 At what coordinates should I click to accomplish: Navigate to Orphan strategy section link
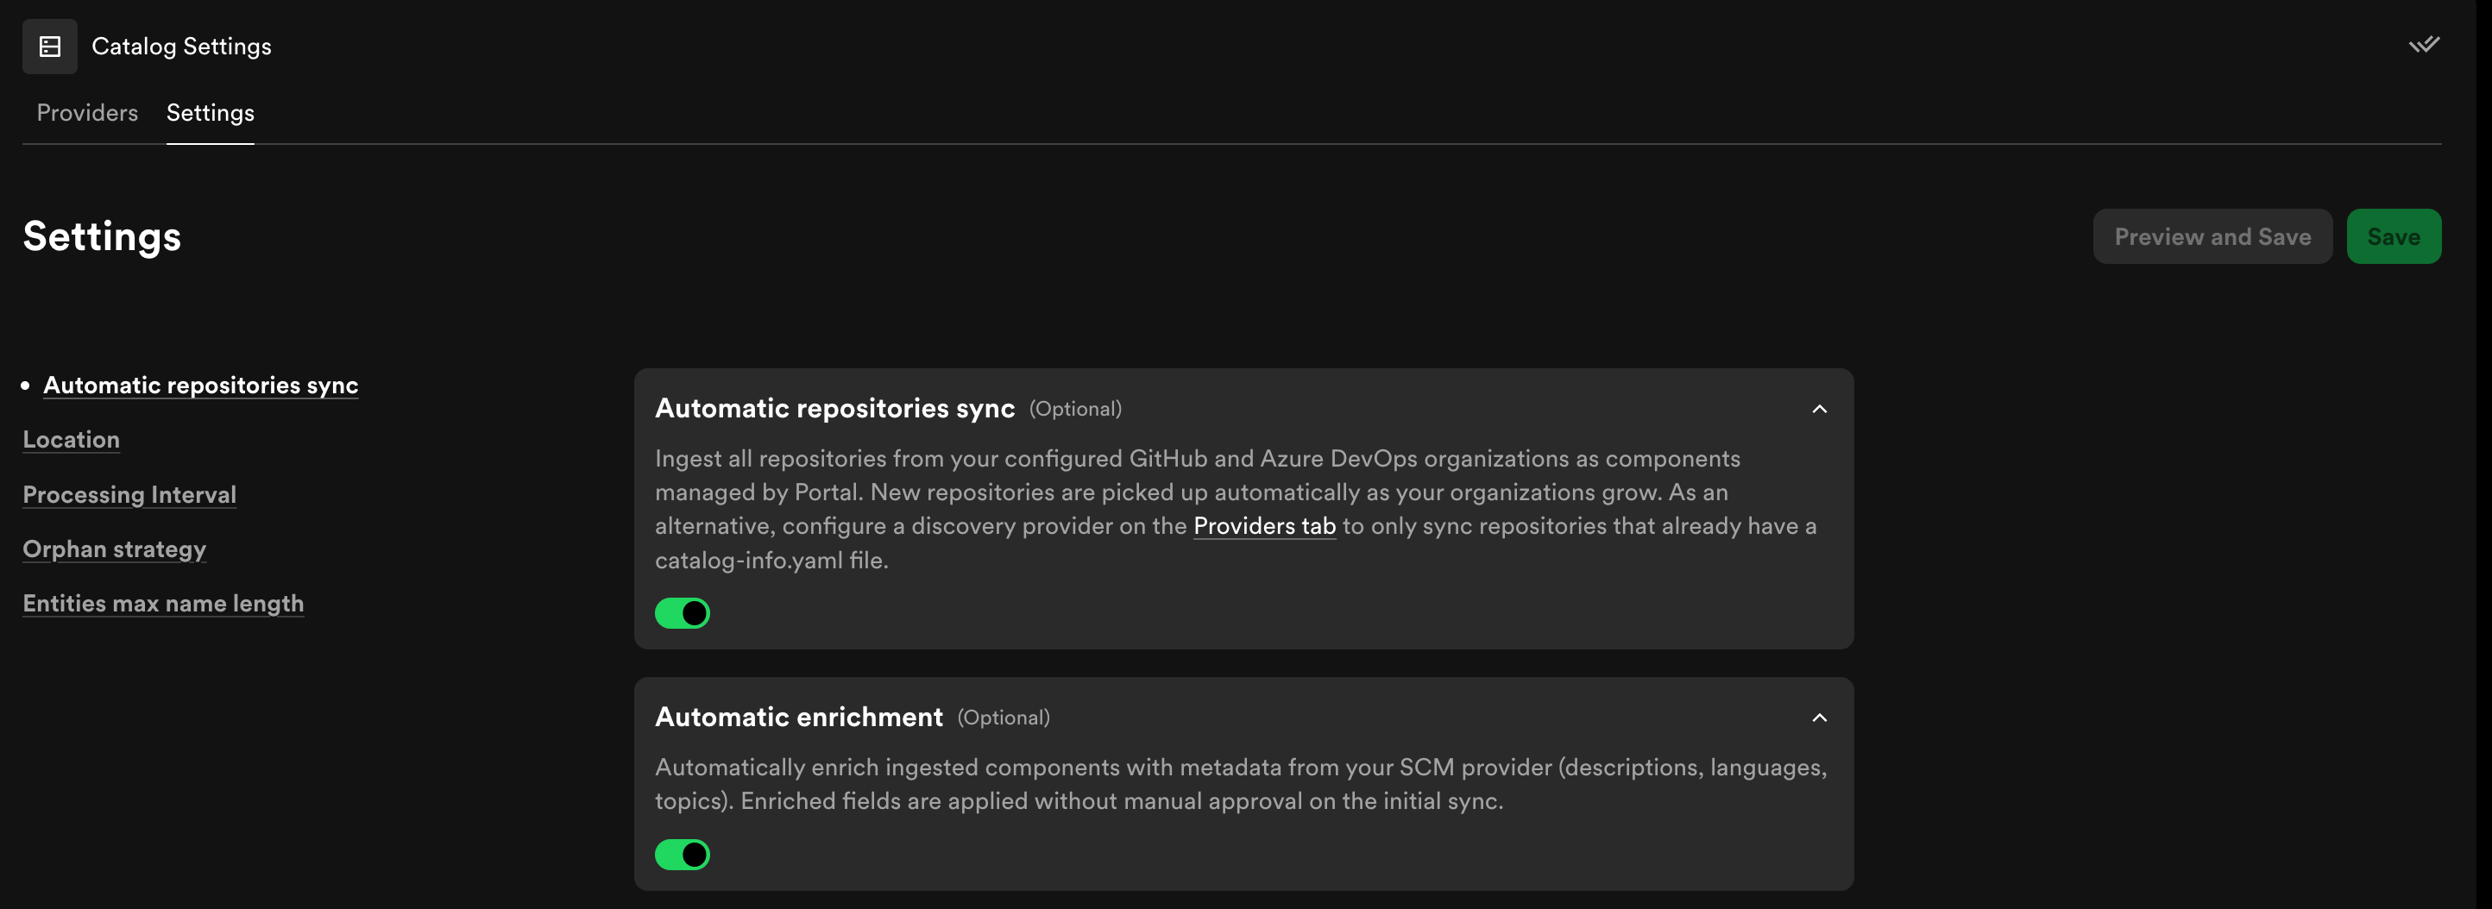point(114,549)
